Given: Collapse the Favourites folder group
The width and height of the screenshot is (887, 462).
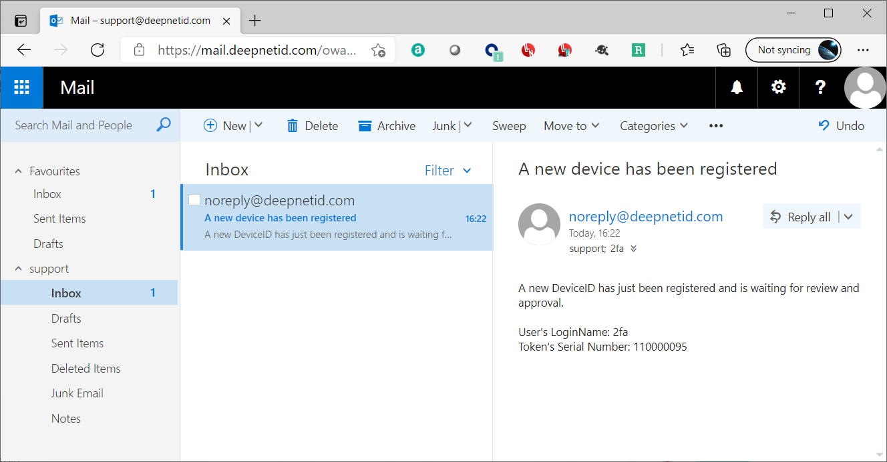Looking at the screenshot, I should [19, 171].
